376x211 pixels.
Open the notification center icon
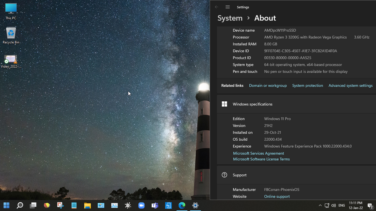(x=370, y=206)
